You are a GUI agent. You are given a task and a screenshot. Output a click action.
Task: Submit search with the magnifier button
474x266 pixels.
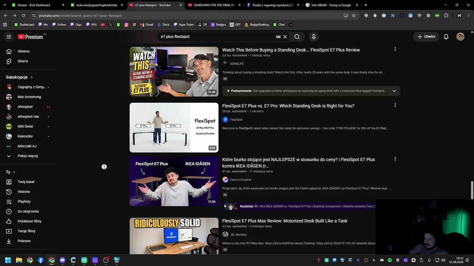click(x=297, y=37)
